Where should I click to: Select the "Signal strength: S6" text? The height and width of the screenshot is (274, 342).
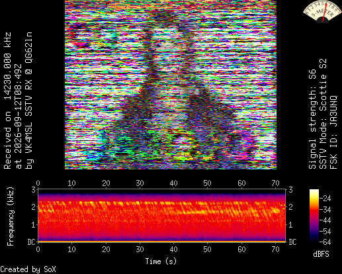click(312, 119)
